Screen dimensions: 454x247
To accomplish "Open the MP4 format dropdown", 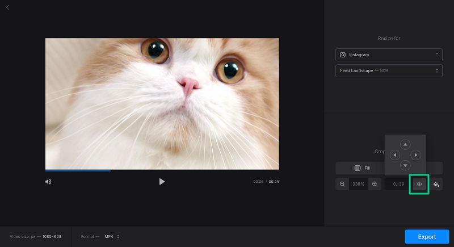I will [112, 237].
